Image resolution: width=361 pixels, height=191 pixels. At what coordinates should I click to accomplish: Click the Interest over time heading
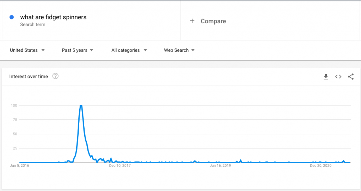[29, 77]
